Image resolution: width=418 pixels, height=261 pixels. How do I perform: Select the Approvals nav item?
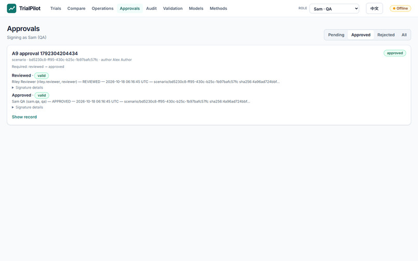(130, 8)
